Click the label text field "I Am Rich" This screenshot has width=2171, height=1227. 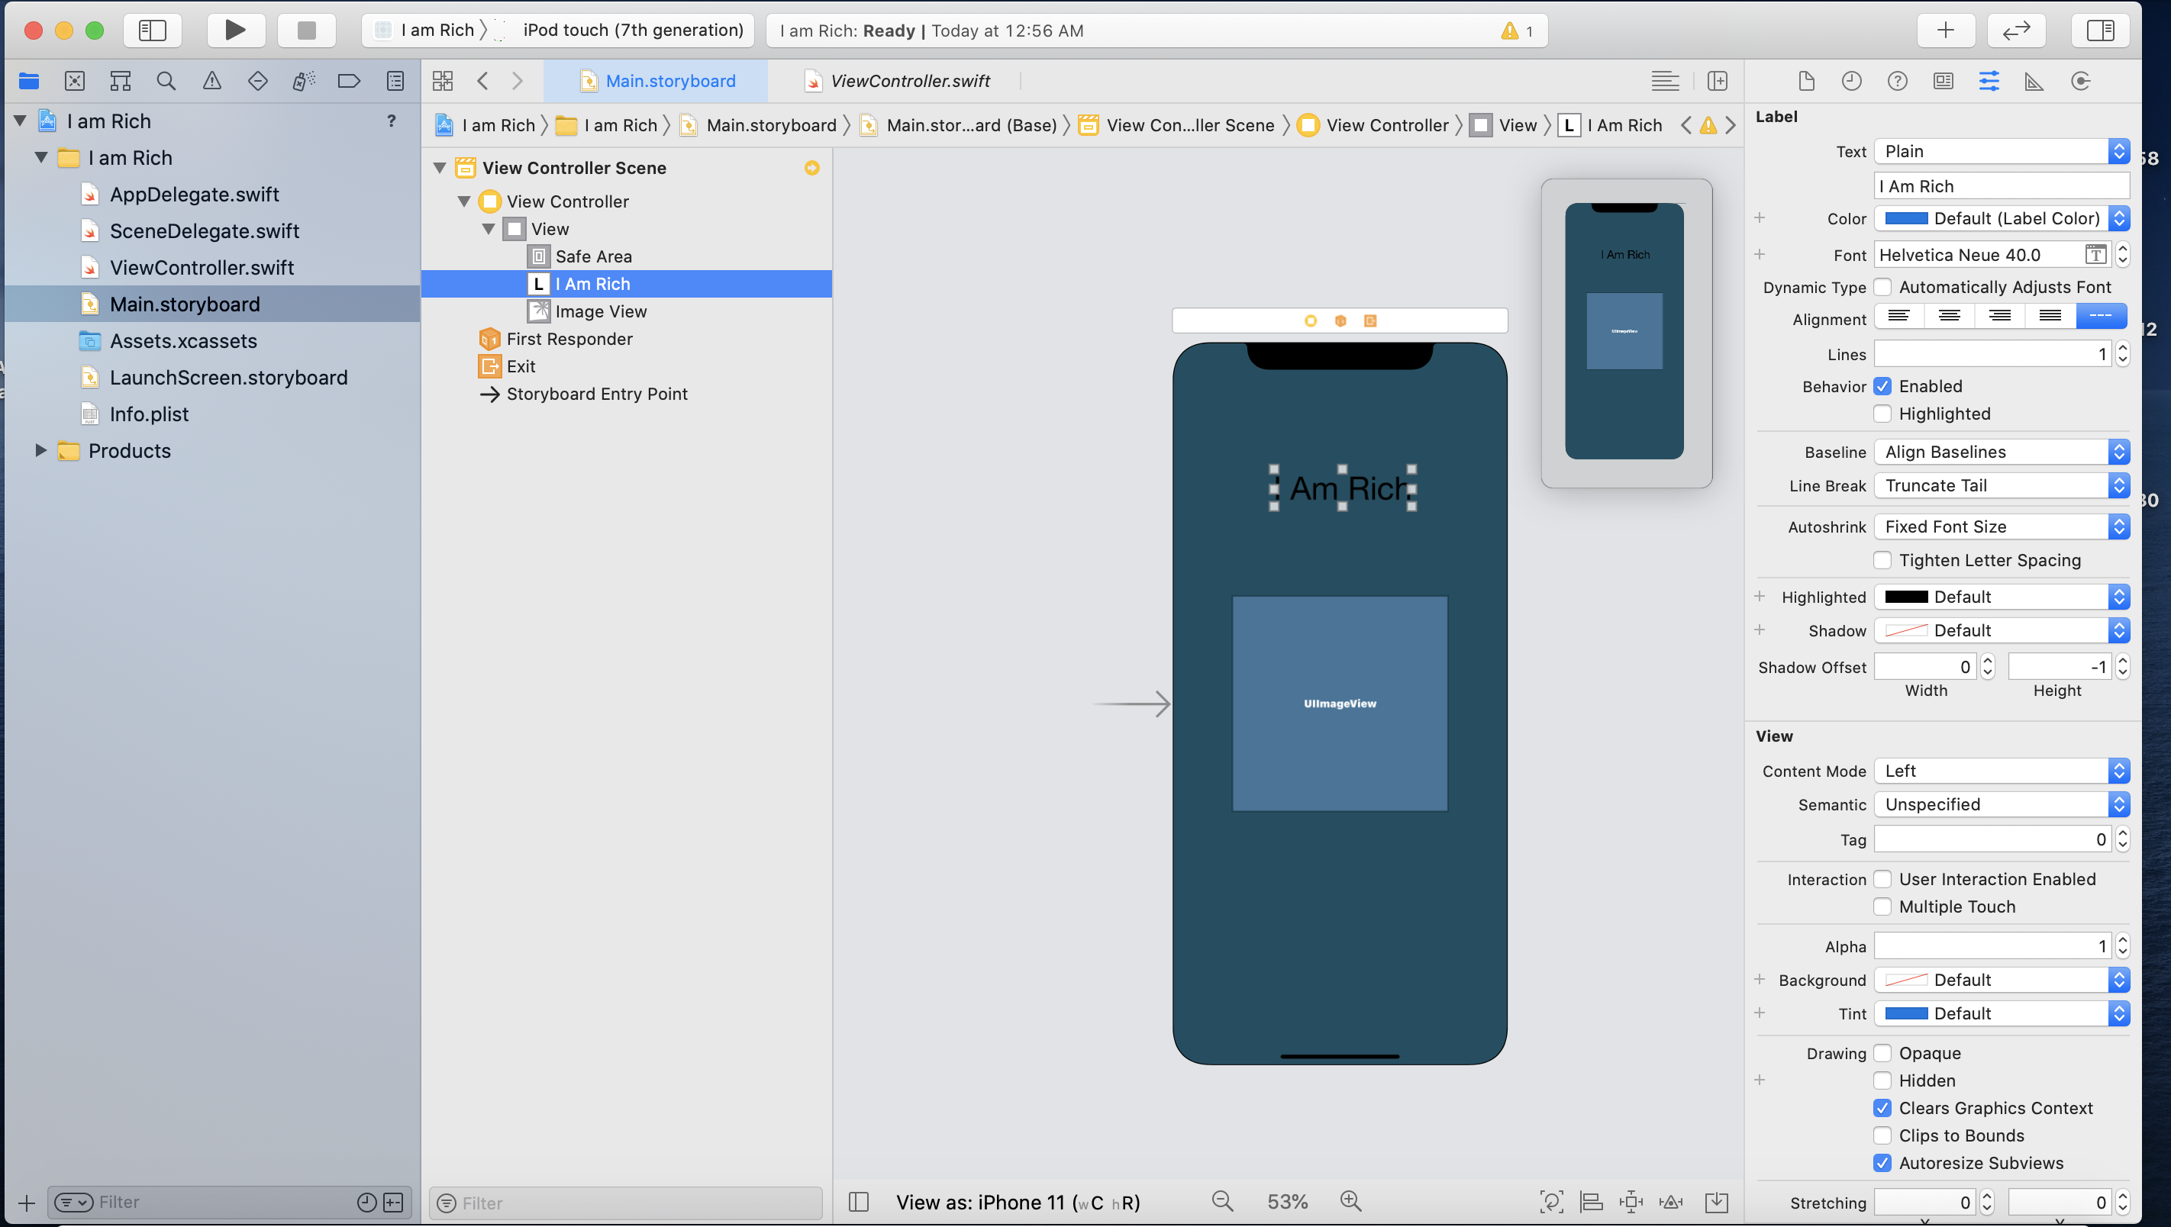coord(2001,186)
